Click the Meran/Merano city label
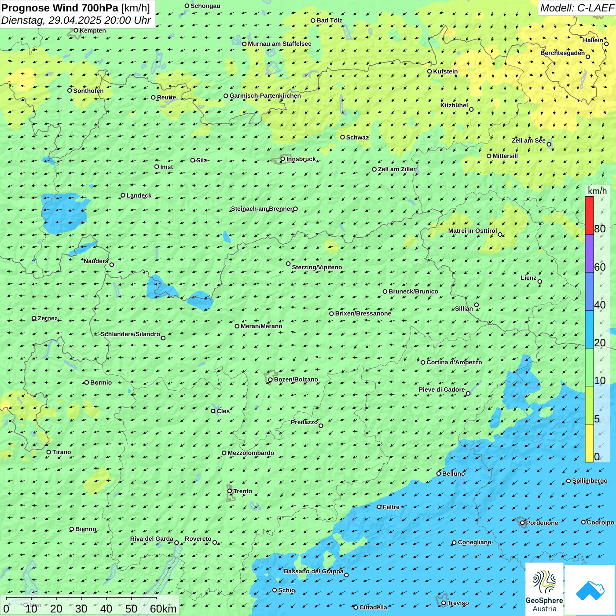 pos(261,326)
